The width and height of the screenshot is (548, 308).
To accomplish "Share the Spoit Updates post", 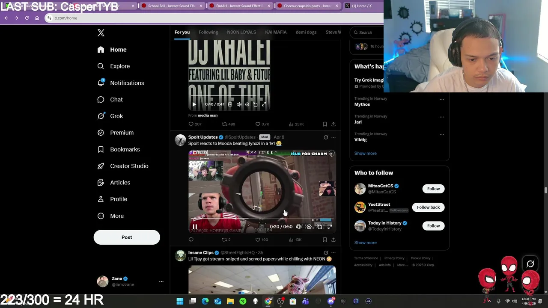I will click(x=334, y=240).
